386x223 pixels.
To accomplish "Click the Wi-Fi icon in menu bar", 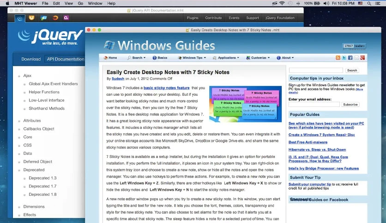I will click(282, 3).
